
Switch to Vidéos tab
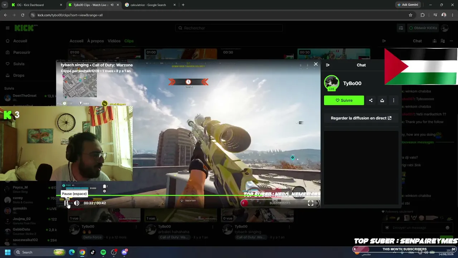click(114, 41)
